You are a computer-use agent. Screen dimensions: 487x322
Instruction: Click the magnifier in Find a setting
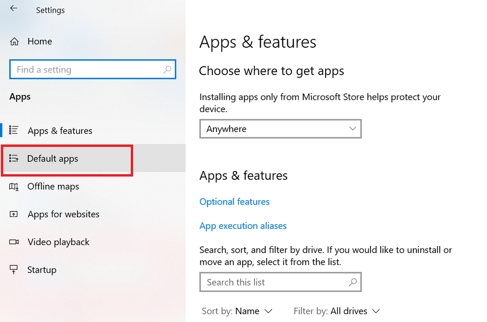pos(167,69)
